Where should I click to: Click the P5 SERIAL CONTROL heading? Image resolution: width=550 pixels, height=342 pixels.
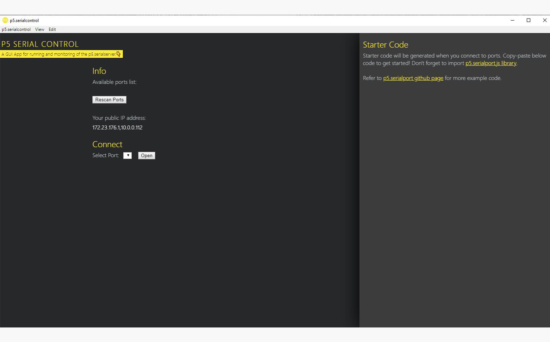(x=40, y=44)
